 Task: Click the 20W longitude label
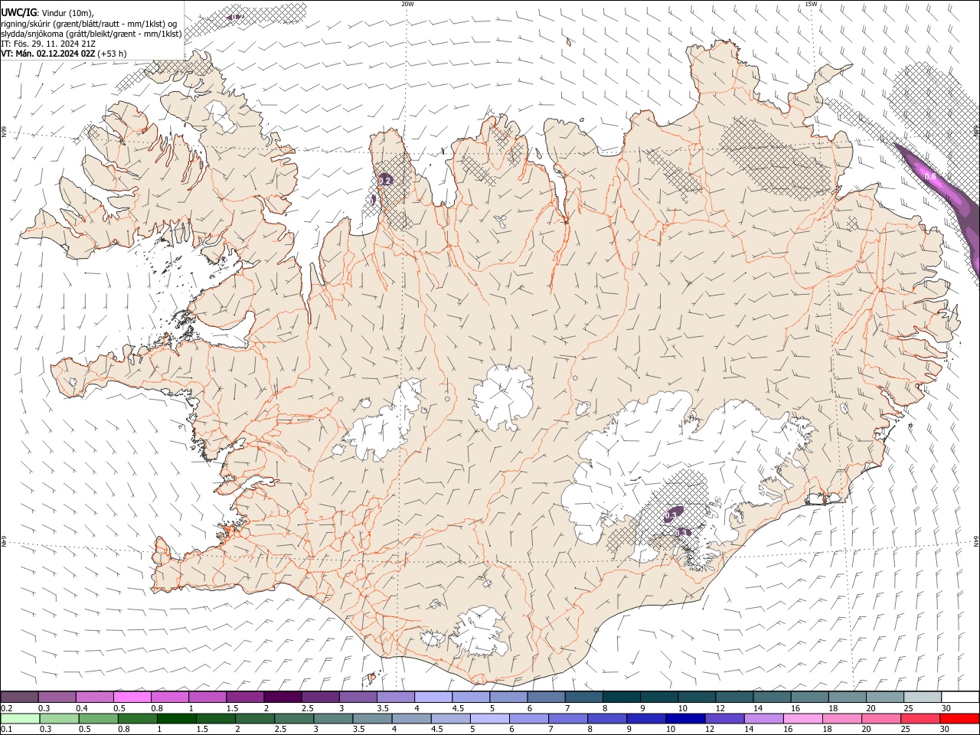tap(407, 4)
